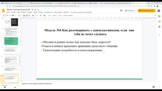Open the last edit history link

pyautogui.click(x=81, y=12)
